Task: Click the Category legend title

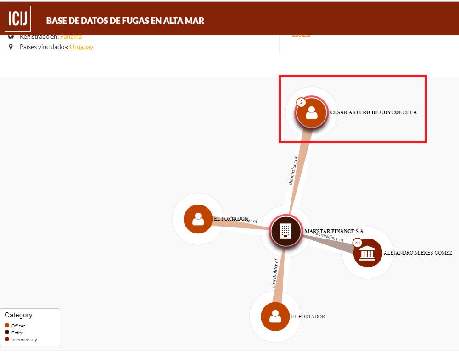Action: click(18, 315)
